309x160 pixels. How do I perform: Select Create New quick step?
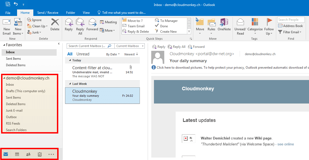(x=166, y=31)
